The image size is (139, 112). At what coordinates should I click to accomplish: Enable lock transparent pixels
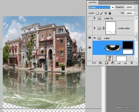point(97,13)
